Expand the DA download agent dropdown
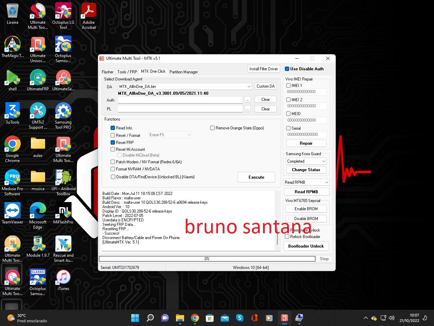 click(x=249, y=87)
